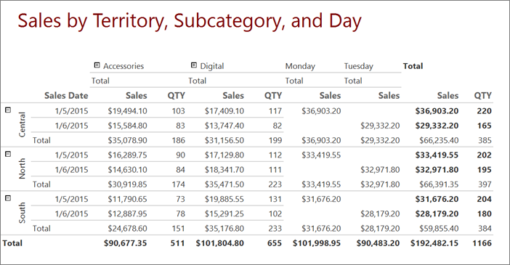Click the grand total $192,482.15 cell
The image size is (510, 265).
tap(434, 243)
